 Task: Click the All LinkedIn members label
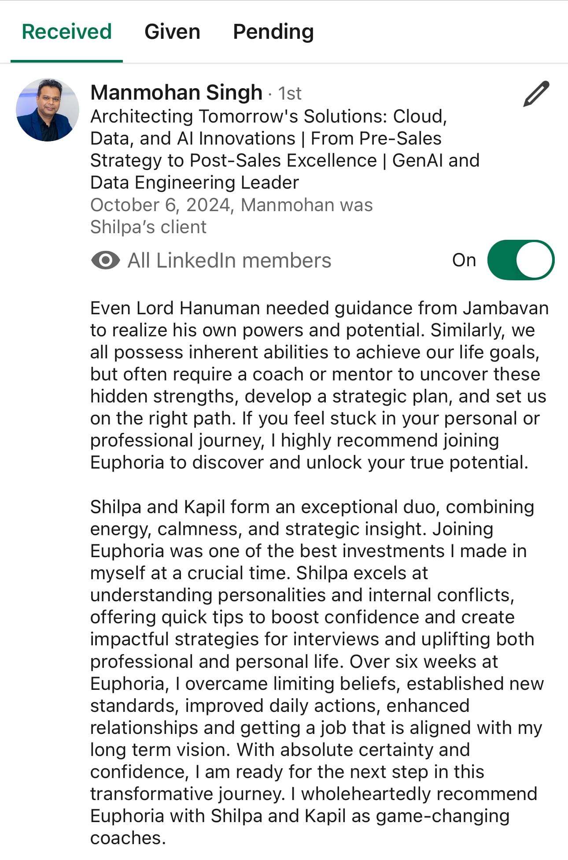(x=229, y=260)
